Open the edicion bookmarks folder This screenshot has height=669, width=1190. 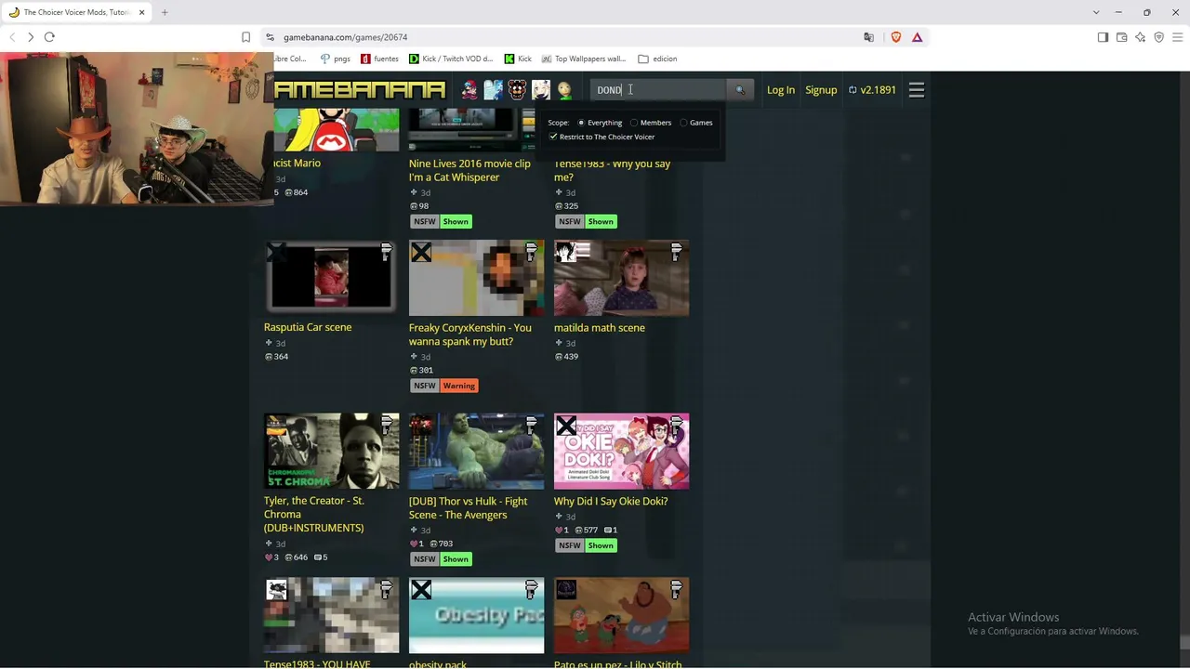click(x=657, y=59)
